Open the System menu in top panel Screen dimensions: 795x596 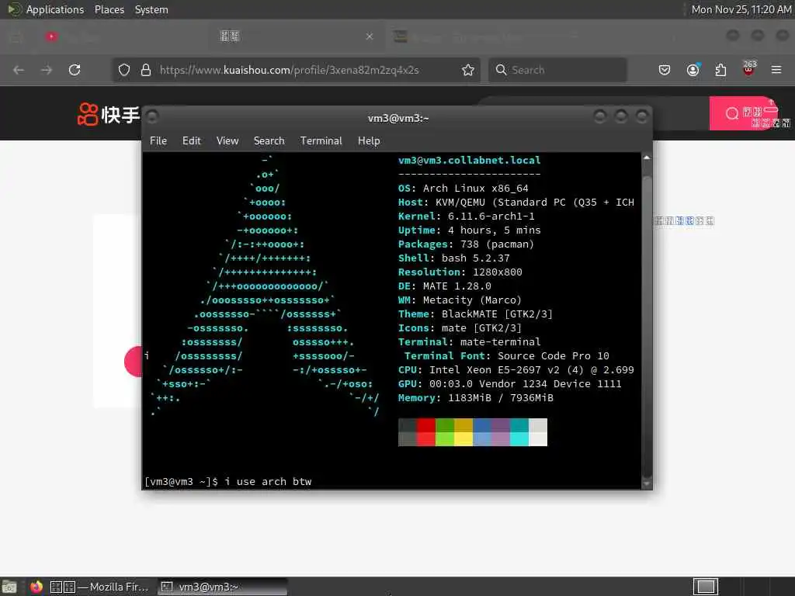151,9
